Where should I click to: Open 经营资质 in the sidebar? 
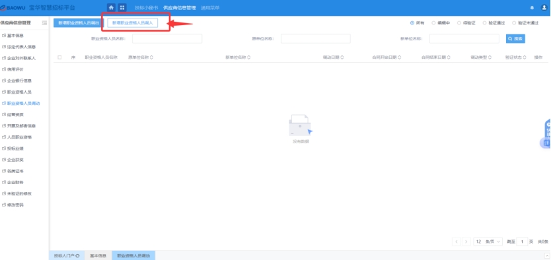tap(15, 115)
